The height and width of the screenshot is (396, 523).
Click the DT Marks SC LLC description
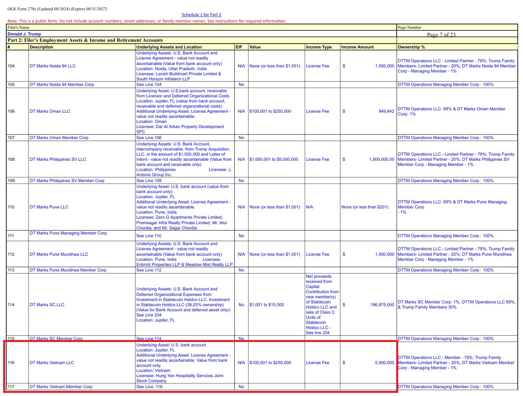pyautogui.click(x=47, y=305)
